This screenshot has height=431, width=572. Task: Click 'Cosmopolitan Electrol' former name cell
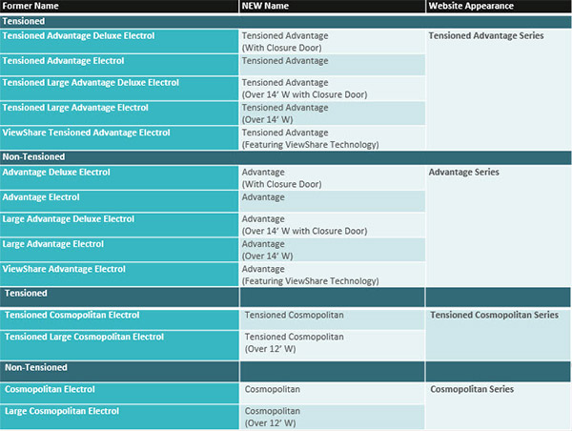(x=119, y=394)
